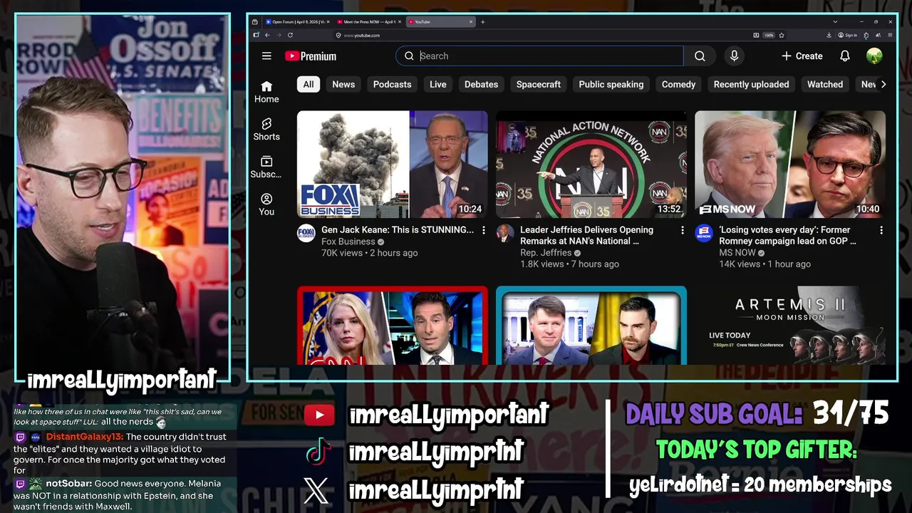Open the MS NOW video thumbnail

(790, 164)
